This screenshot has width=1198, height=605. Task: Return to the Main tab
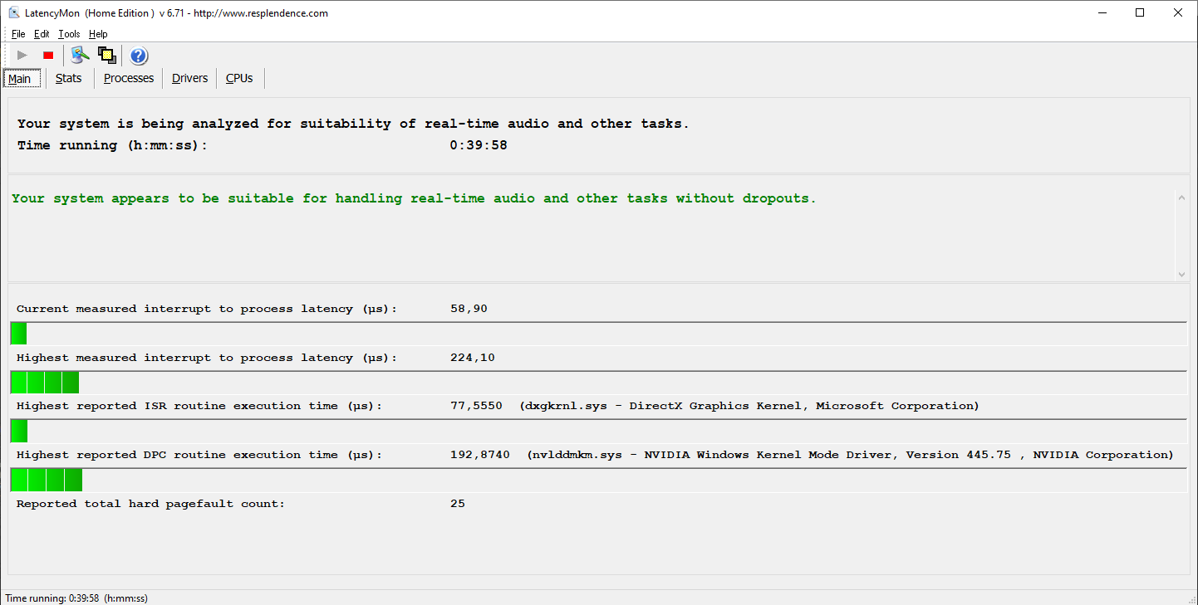pos(20,77)
